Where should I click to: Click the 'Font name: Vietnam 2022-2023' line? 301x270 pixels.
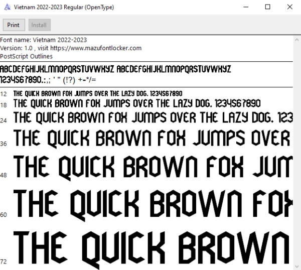(x=43, y=40)
